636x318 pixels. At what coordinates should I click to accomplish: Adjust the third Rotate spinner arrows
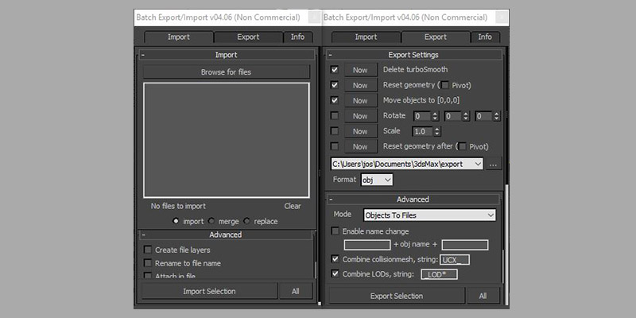496,116
